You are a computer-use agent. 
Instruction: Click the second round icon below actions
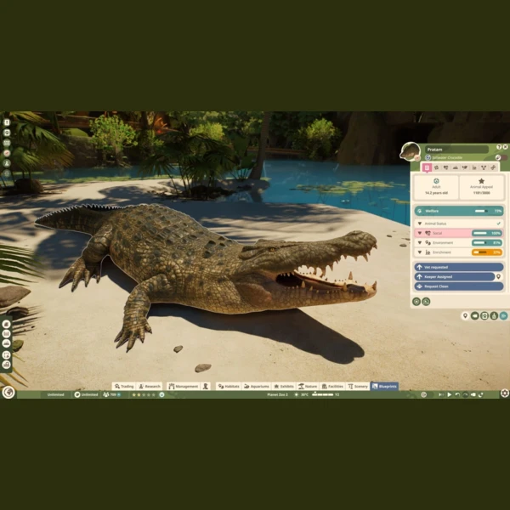[426, 302]
